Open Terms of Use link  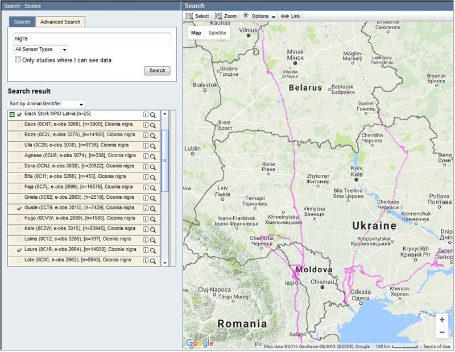436,346
